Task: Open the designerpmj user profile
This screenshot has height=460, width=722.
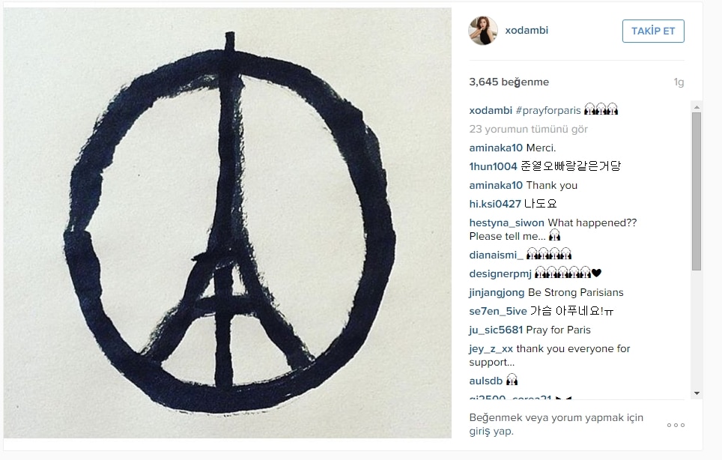Action: [x=500, y=274]
